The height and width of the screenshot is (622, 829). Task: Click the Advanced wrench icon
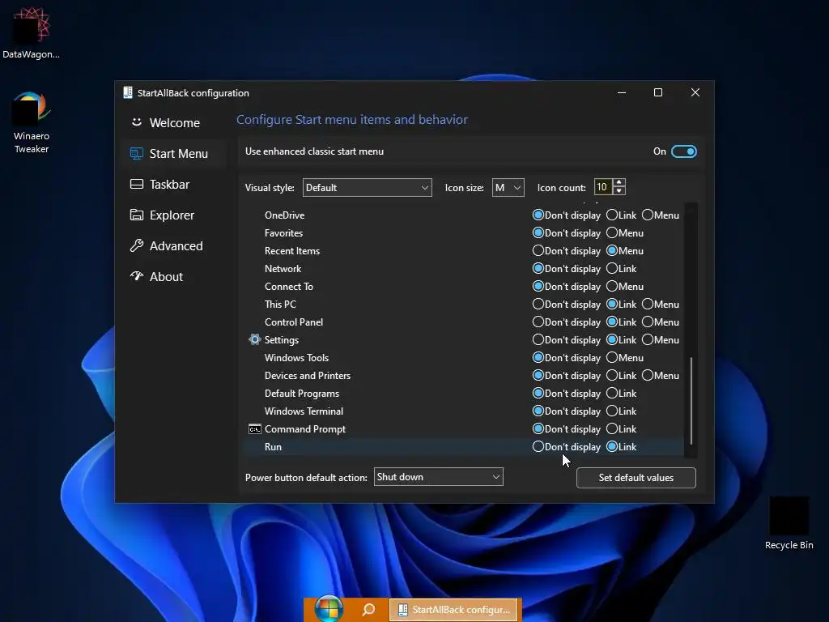(x=136, y=245)
